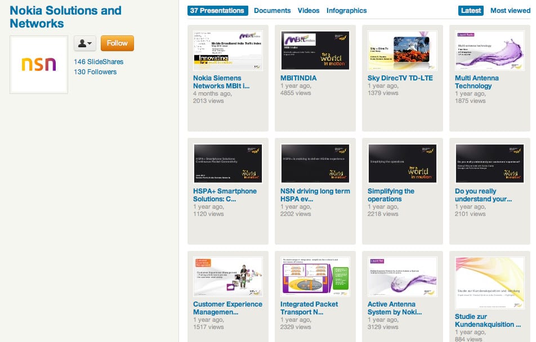536x342 pixels.
Task: Open the user options dropdown beside Follow
Action: pyautogui.click(x=85, y=43)
